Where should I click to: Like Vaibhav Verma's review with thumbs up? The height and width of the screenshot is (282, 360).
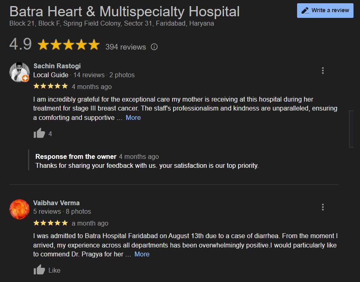point(39,270)
